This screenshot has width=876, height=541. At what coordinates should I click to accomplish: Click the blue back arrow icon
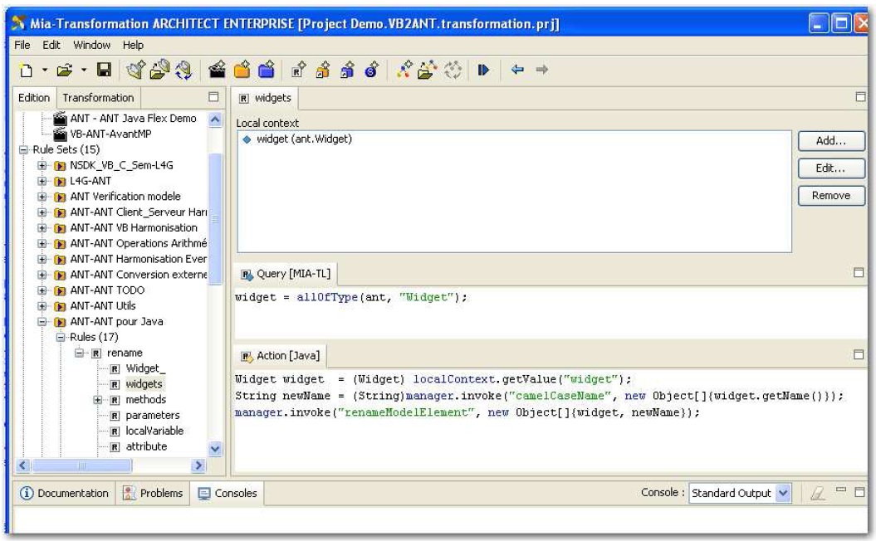pyautogui.click(x=516, y=70)
